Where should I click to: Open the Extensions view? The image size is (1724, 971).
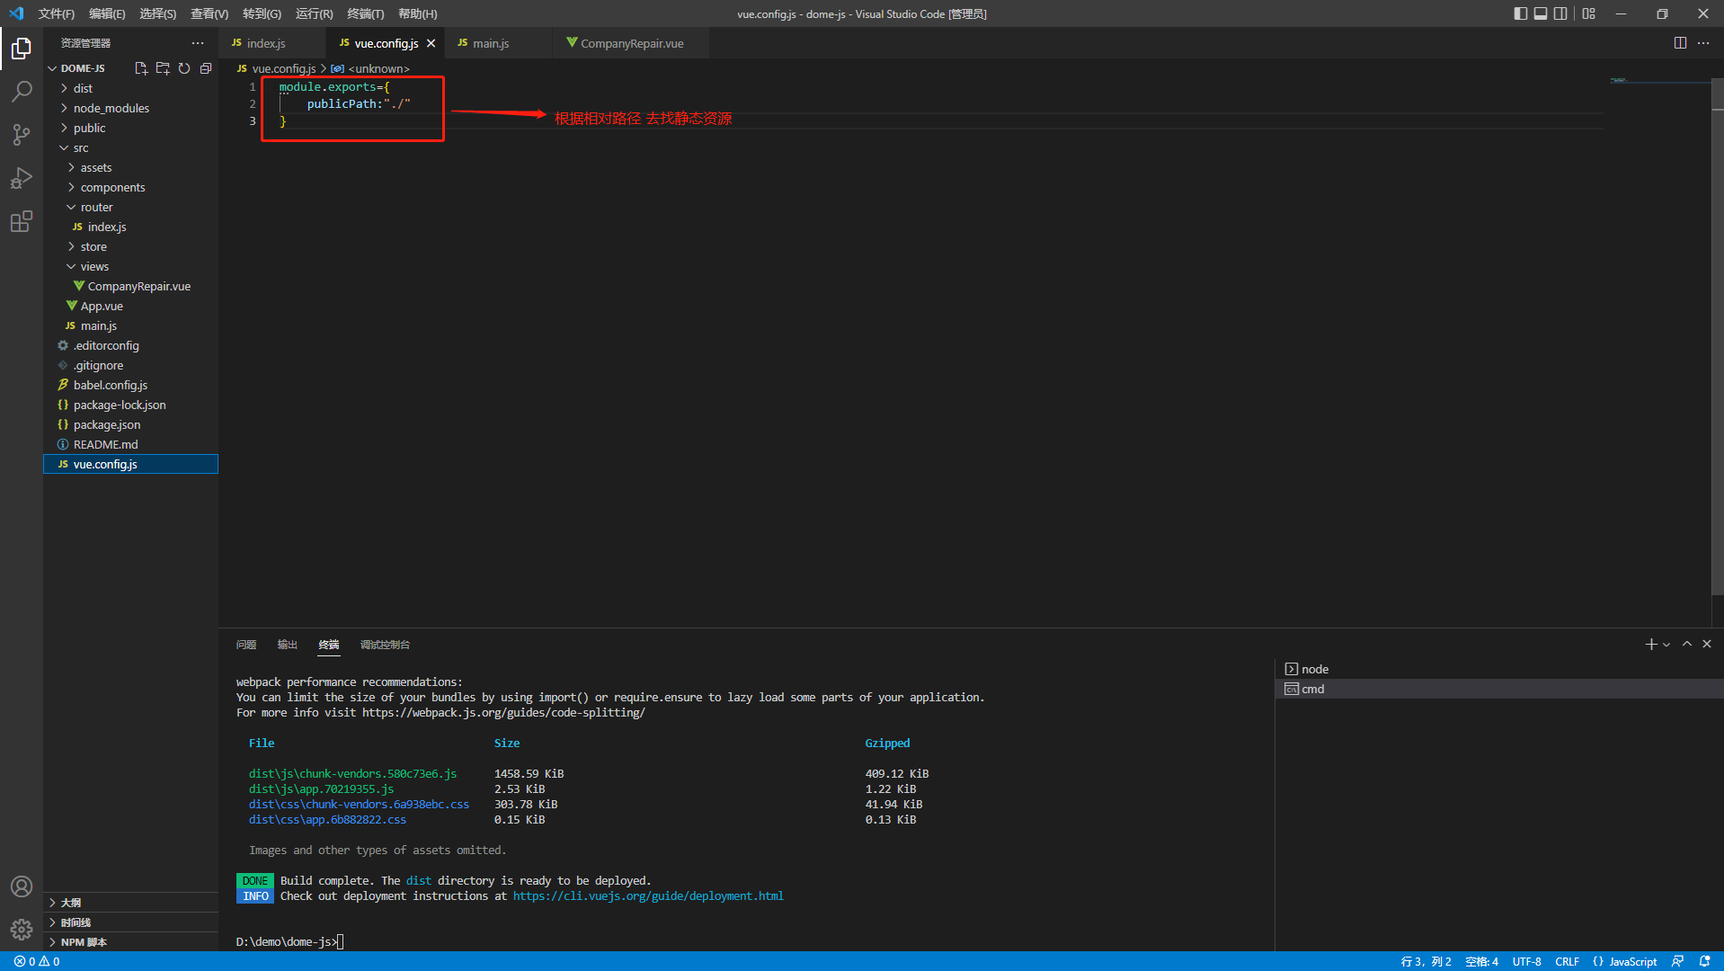point(22,221)
